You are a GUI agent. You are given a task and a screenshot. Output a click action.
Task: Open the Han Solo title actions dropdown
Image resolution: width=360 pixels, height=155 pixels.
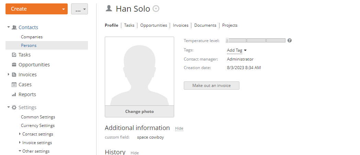[156, 9]
